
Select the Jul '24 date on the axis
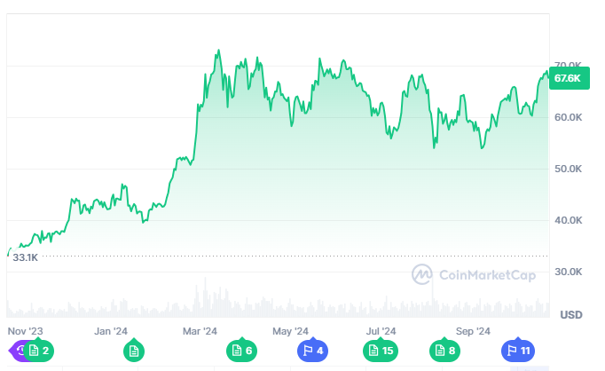tap(381, 331)
